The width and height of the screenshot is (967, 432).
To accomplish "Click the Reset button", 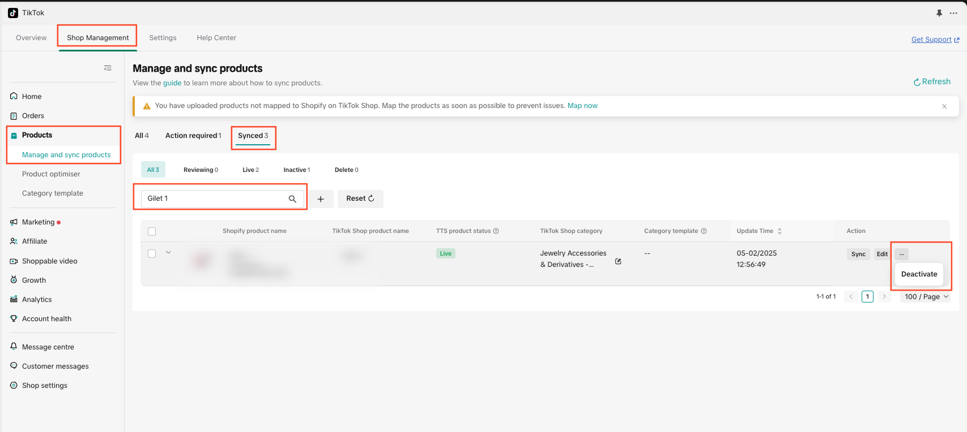I will [x=360, y=199].
